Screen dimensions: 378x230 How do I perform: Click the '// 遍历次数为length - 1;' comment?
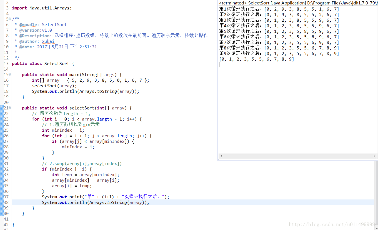click(x=61, y=114)
